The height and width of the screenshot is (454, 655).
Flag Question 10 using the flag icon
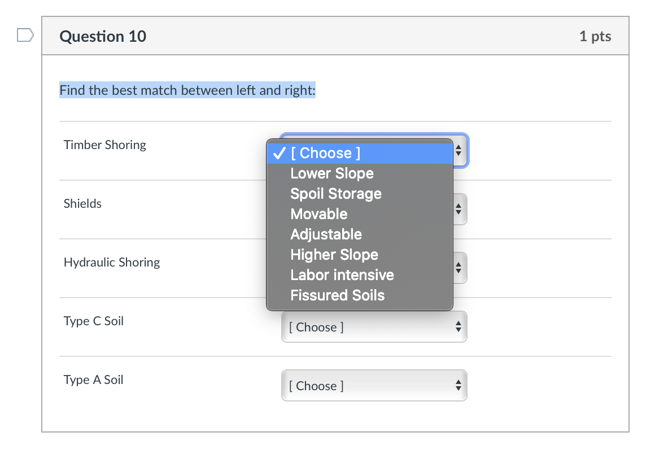tap(25, 36)
